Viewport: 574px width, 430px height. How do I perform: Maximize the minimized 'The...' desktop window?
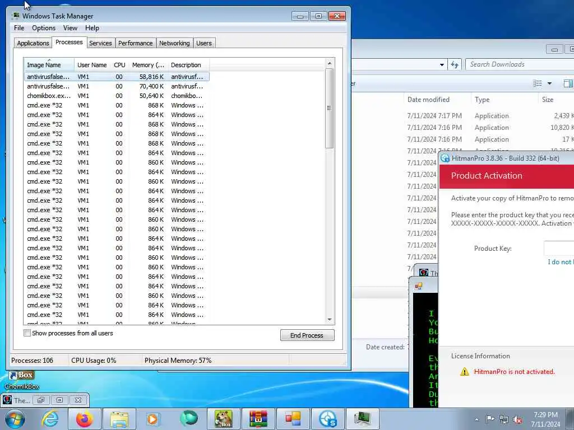coord(59,400)
